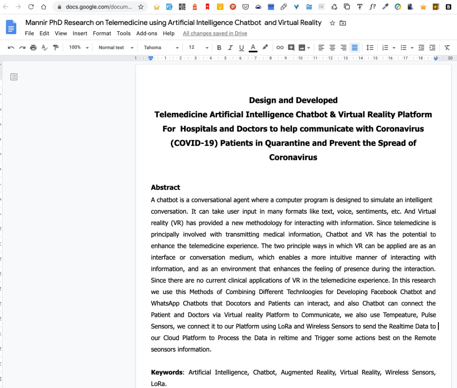Click All changes saved in Drive link

(x=215, y=33)
